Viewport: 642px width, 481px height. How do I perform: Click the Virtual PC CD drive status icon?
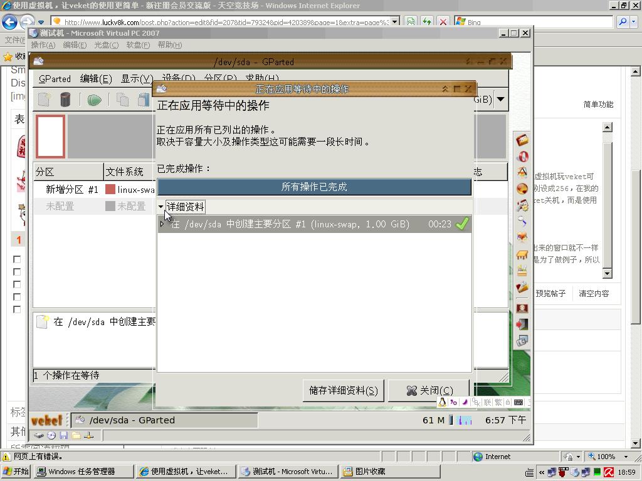point(51,435)
